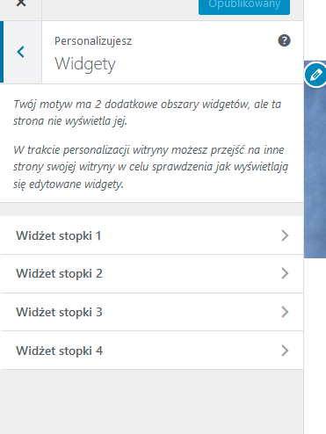This screenshot has width=326, height=434.
Task: Open the Widżet stopki 1 section
Action: 151,235
